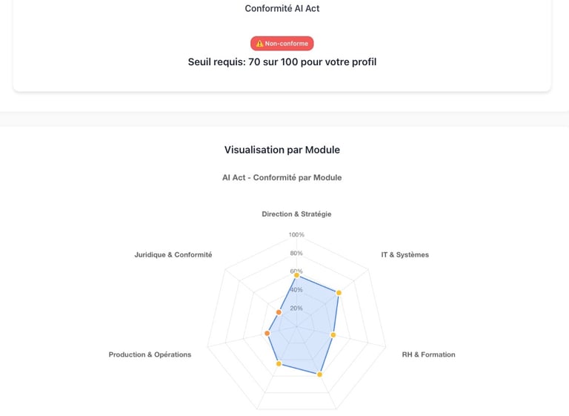This screenshot has height=416, width=569.
Task: Select the RH & Formation data point
Action: pos(333,335)
